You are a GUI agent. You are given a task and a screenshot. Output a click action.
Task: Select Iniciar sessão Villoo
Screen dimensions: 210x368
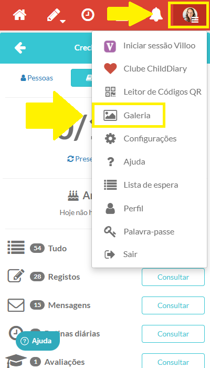(x=149, y=46)
